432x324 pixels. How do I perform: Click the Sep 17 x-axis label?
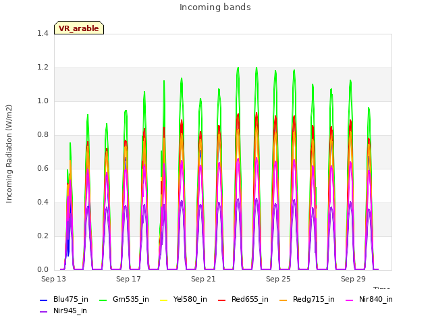pos(128,279)
